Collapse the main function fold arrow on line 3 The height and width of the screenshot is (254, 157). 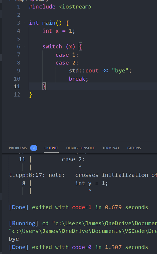click(25, 23)
